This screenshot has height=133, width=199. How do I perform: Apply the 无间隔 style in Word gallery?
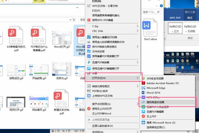pyautogui.click(x=190, y=28)
